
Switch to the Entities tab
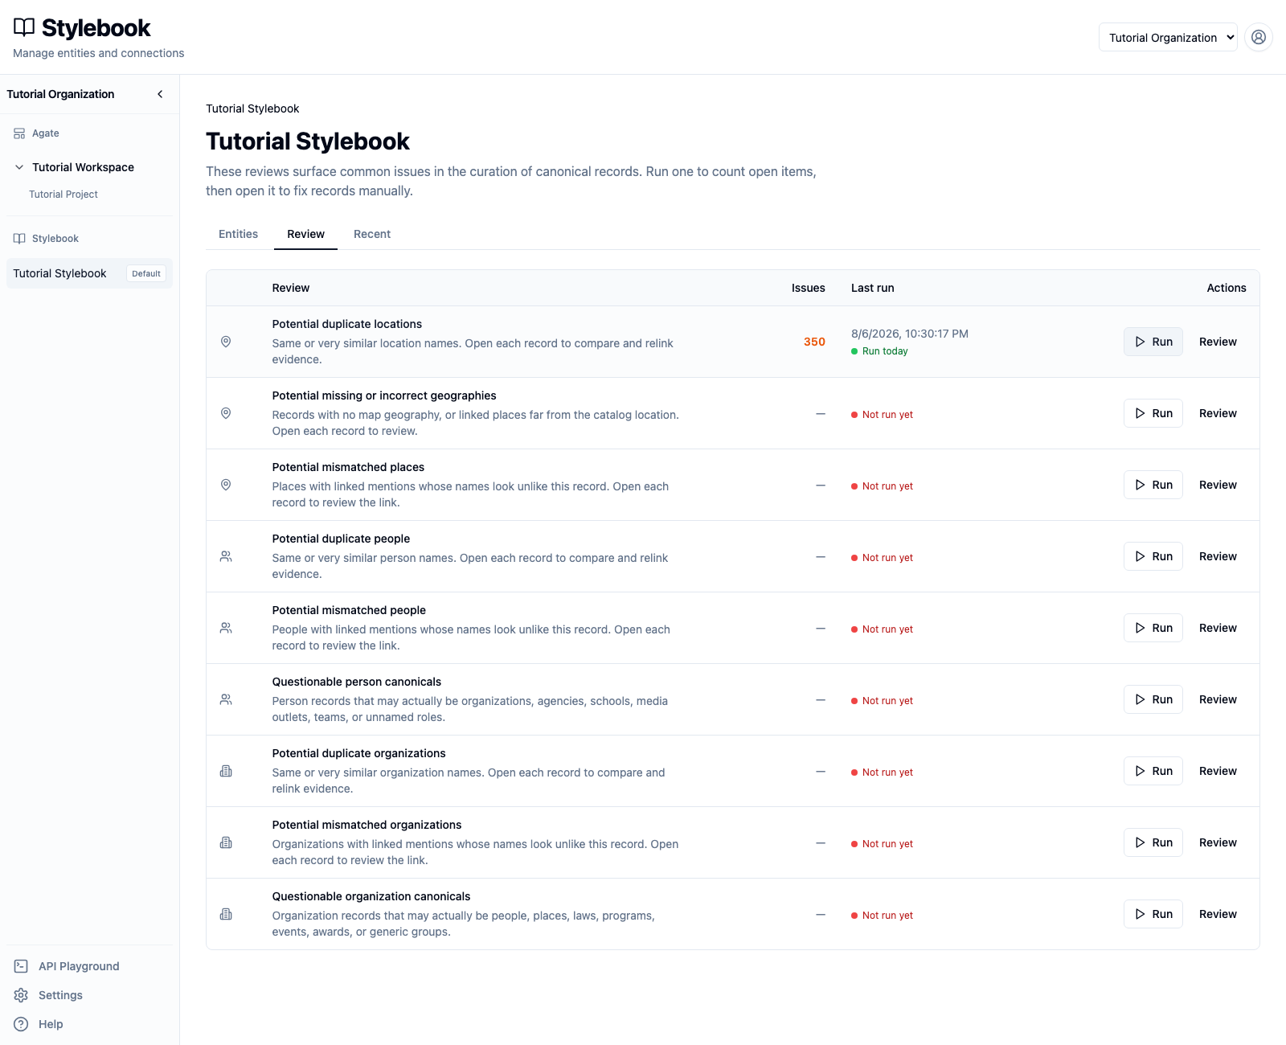[x=238, y=234]
